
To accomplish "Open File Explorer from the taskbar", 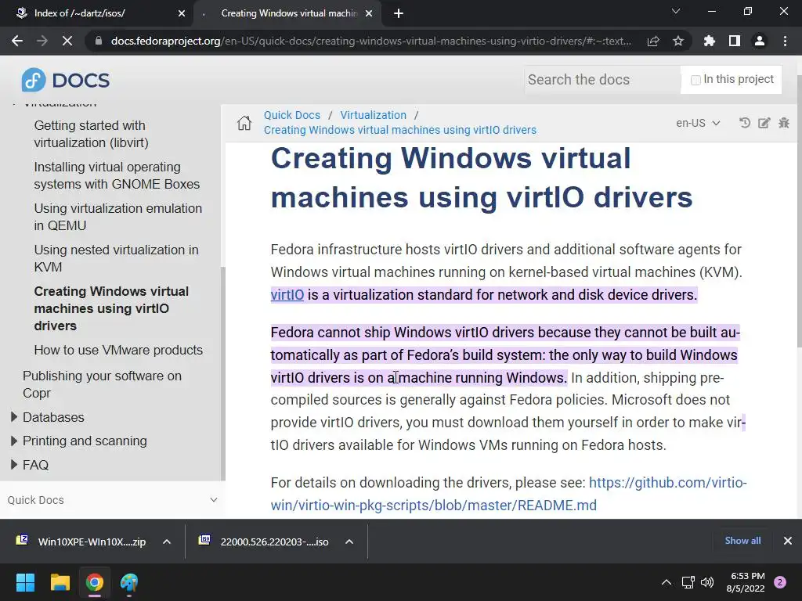I will (x=60, y=582).
